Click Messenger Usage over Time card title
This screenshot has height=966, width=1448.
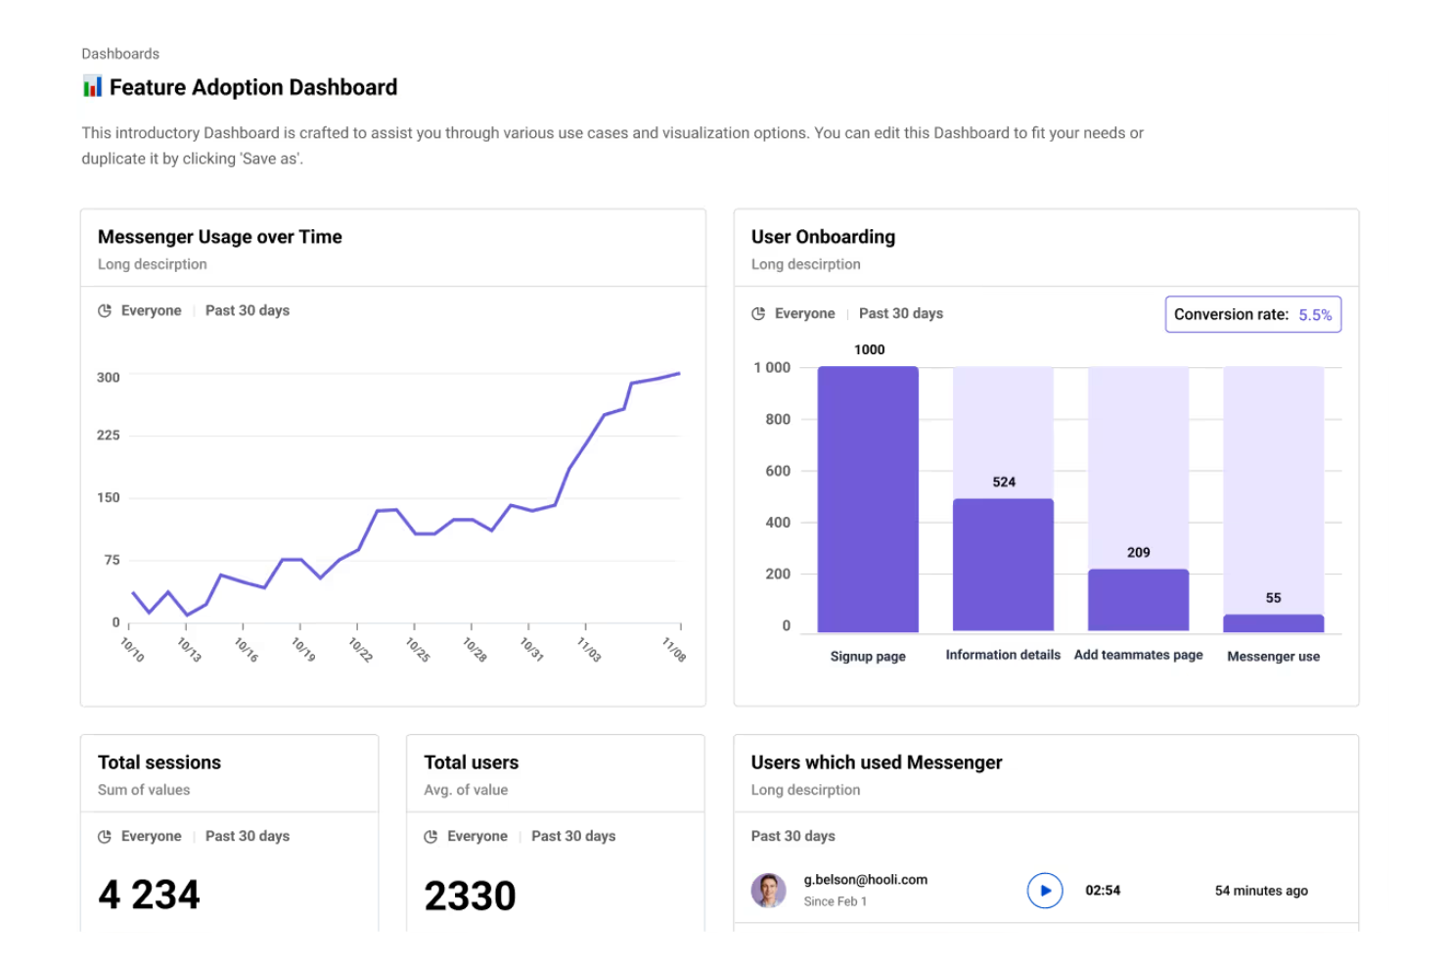pyautogui.click(x=220, y=237)
